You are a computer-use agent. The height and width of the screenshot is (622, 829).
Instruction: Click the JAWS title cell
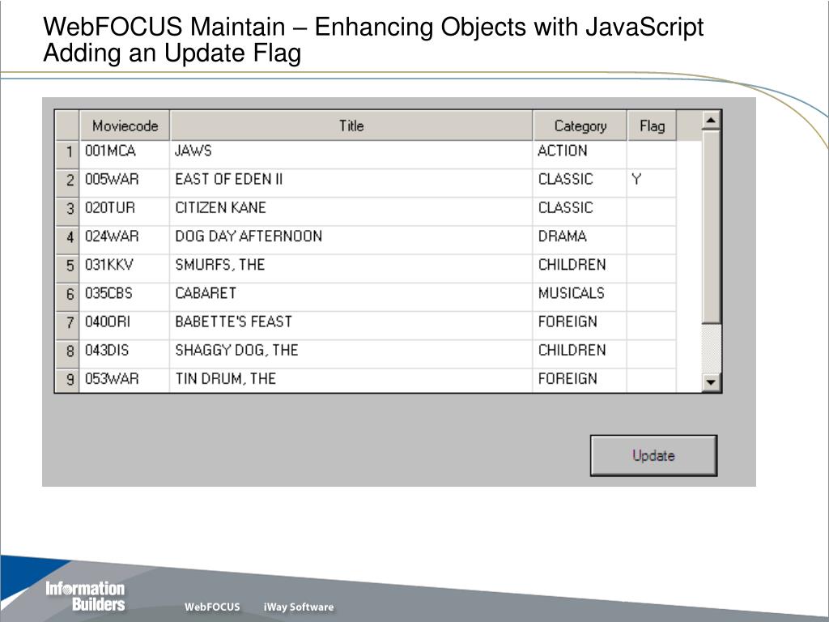pyautogui.click(x=351, y=155)
